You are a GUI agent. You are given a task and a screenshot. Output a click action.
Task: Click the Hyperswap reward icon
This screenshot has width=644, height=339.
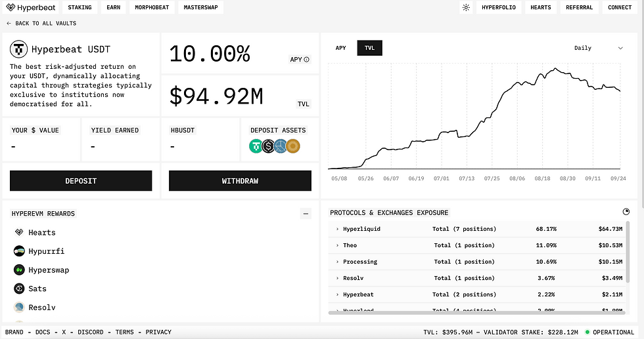(x=19, y=270)
